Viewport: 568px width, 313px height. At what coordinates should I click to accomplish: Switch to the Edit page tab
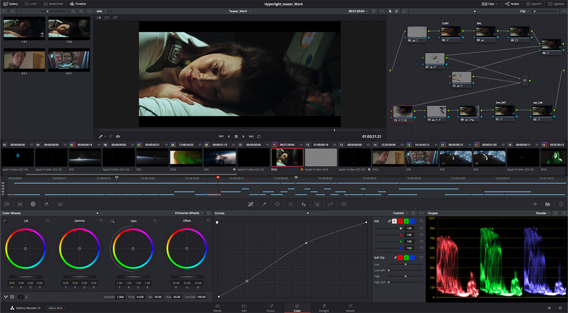(x=244, y=307)
